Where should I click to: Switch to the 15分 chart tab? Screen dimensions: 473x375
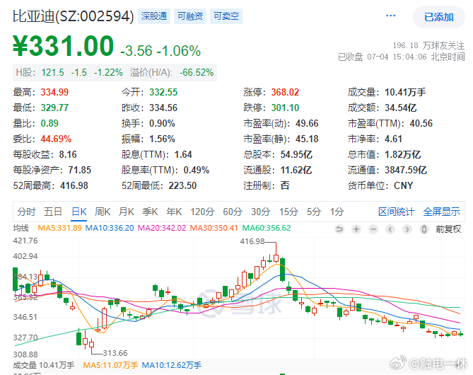click(288, 212)
